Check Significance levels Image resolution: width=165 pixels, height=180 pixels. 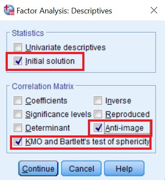coord(18,114)
